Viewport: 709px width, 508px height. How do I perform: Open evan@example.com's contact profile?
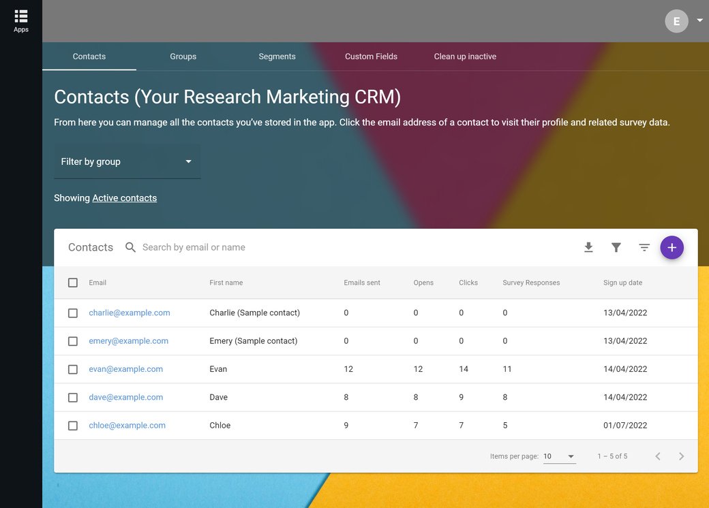[125, 368]
